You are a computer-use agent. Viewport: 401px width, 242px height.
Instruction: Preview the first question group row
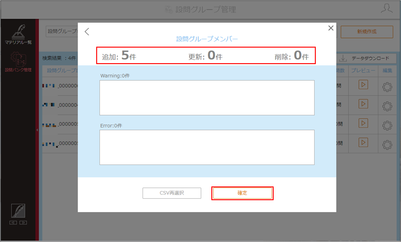(x=363, y=85)
